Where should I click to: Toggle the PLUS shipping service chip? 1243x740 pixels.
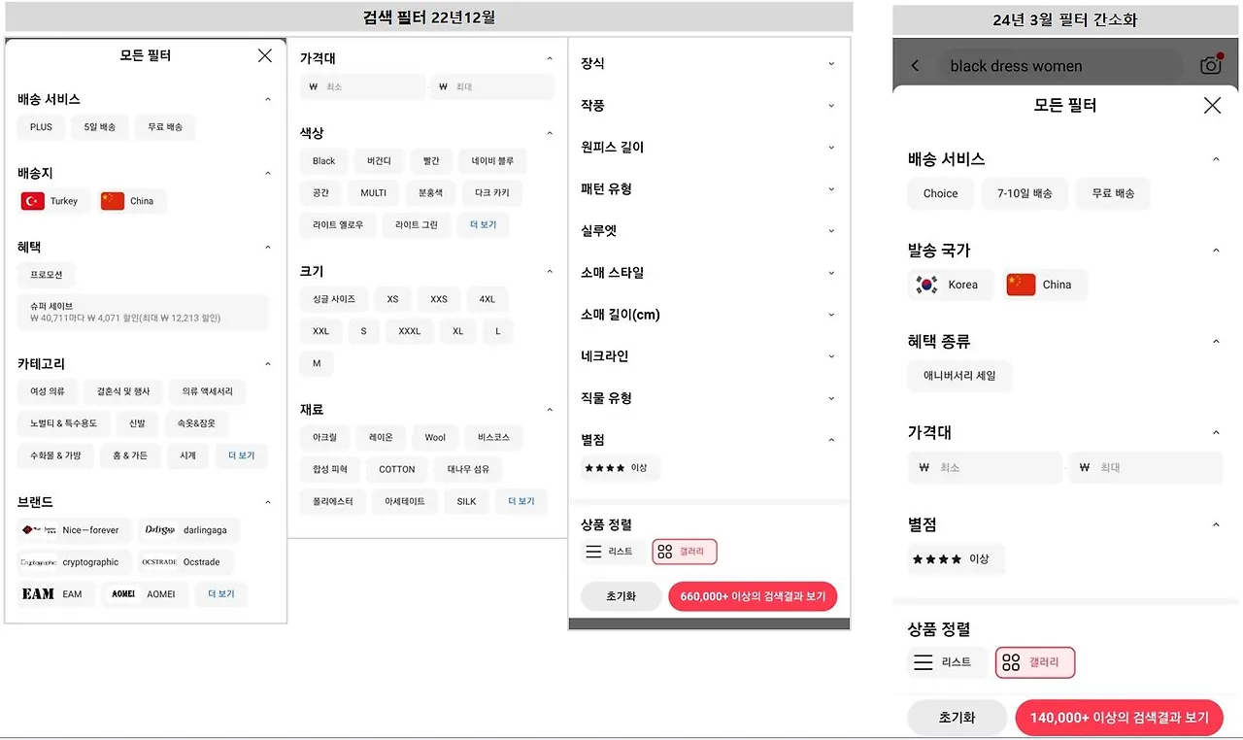41,126
